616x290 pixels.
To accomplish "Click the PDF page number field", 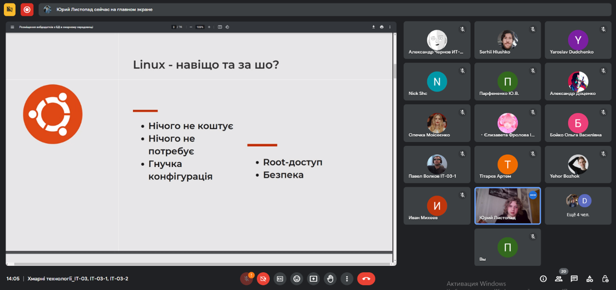I will click(174, 27).
